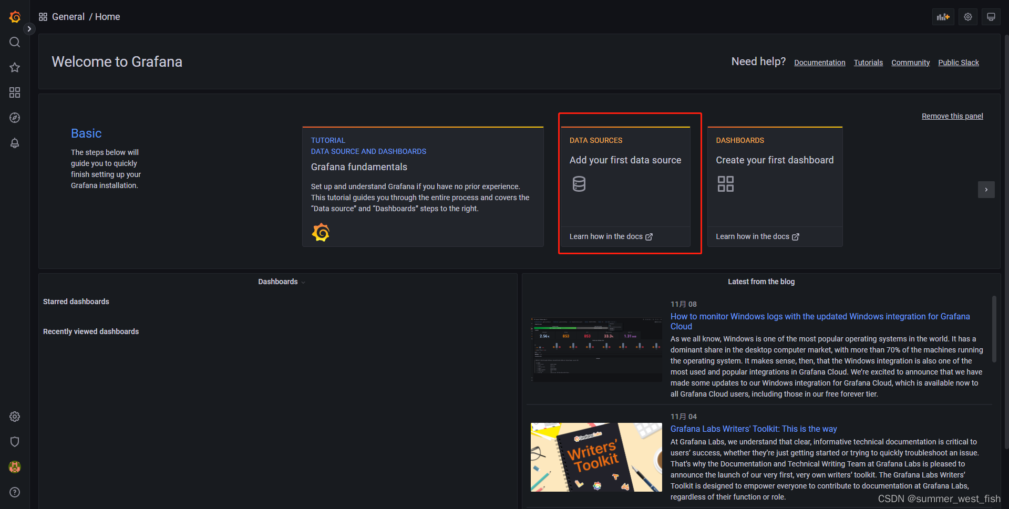Click the Remove this panel link
This screenshot has width=1009, height=509.
coord(952,116)
